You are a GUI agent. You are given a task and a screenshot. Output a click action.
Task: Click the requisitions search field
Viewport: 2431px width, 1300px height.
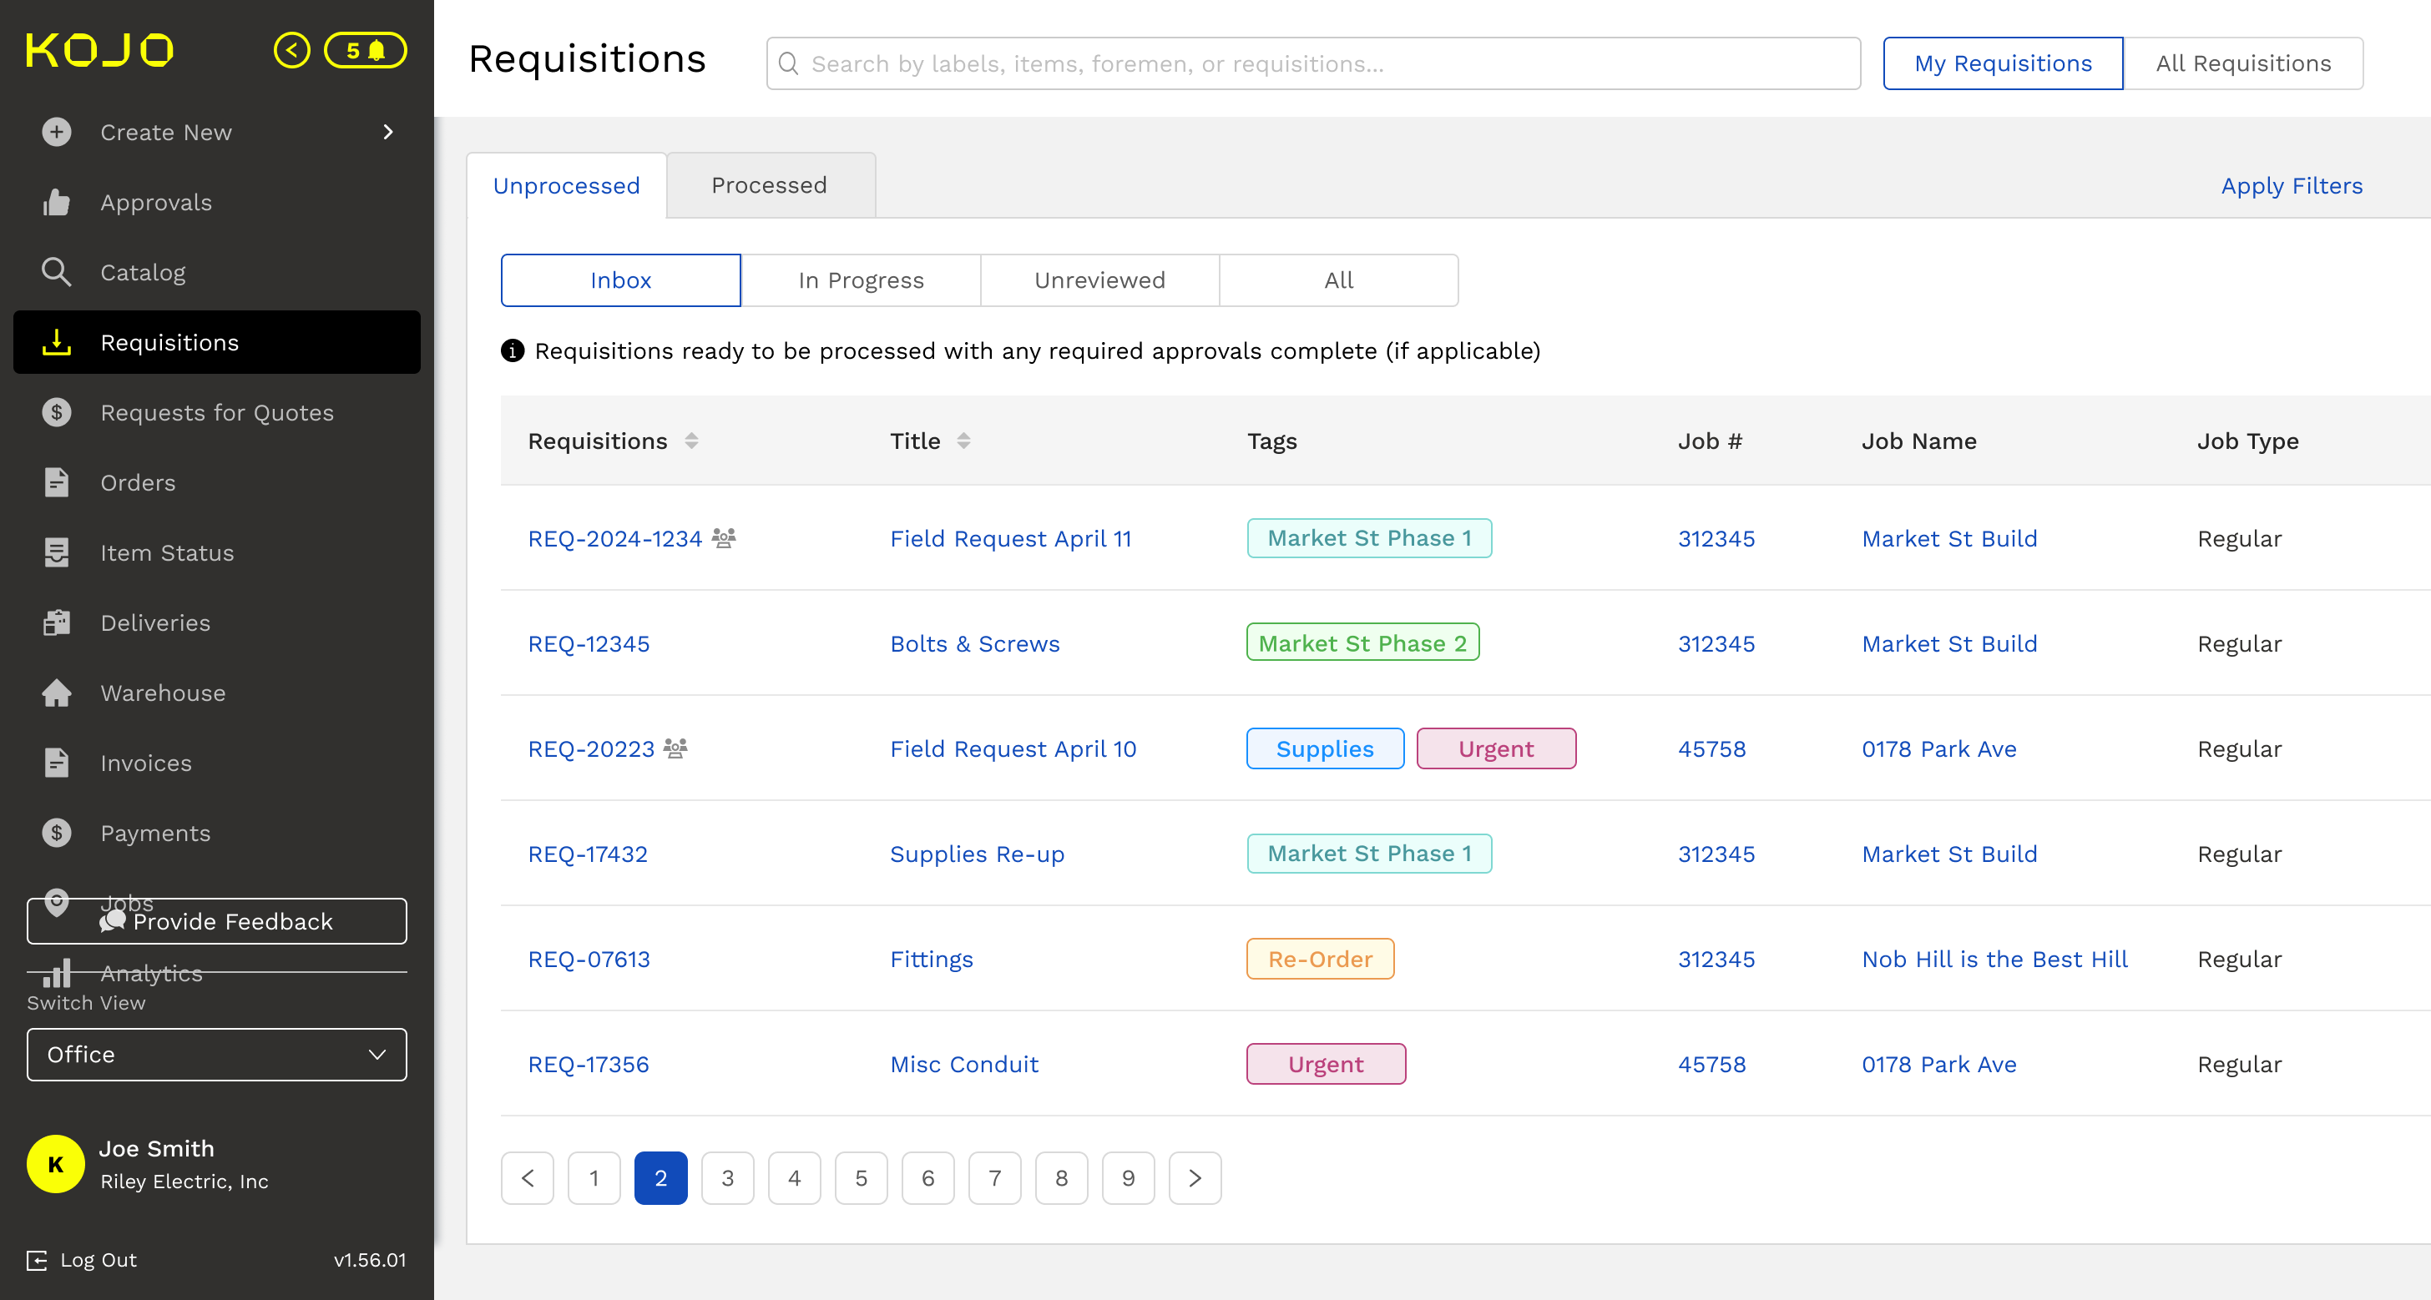point(1312,63)
